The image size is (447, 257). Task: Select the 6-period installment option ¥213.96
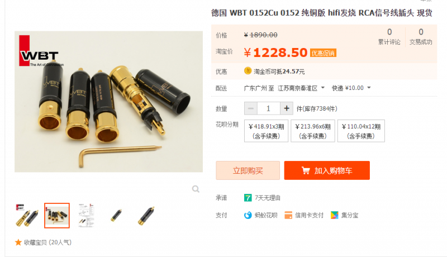[313, 131]
